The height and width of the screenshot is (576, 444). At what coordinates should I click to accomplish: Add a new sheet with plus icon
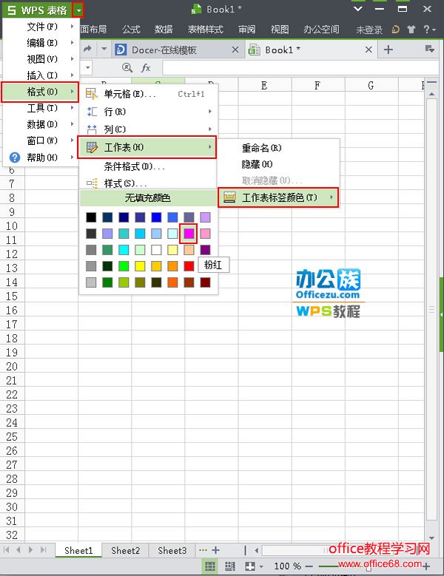tap(216, 550)
